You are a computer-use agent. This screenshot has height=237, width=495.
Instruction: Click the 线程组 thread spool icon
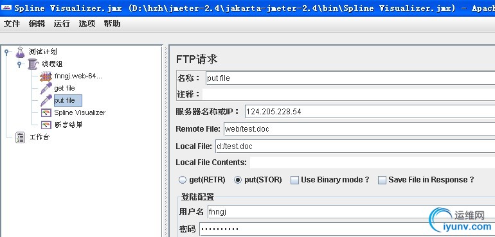[33, 64]
